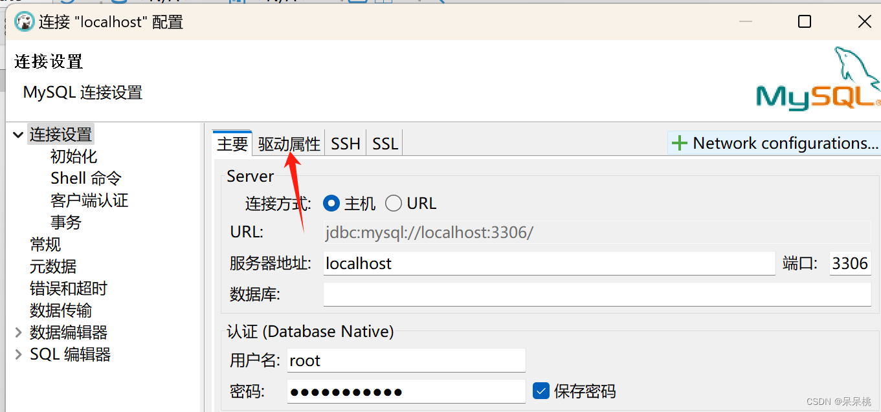The width and height of the screenshot is (881, 412).
Task: Close the connection configuration dialog
Action: [864, 21]
